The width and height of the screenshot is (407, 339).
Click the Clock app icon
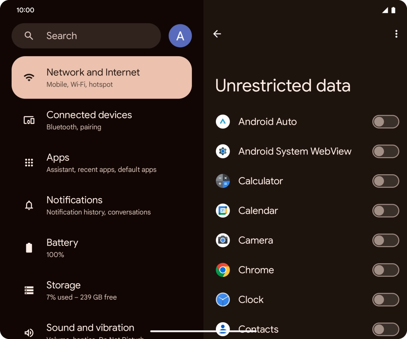223,300
